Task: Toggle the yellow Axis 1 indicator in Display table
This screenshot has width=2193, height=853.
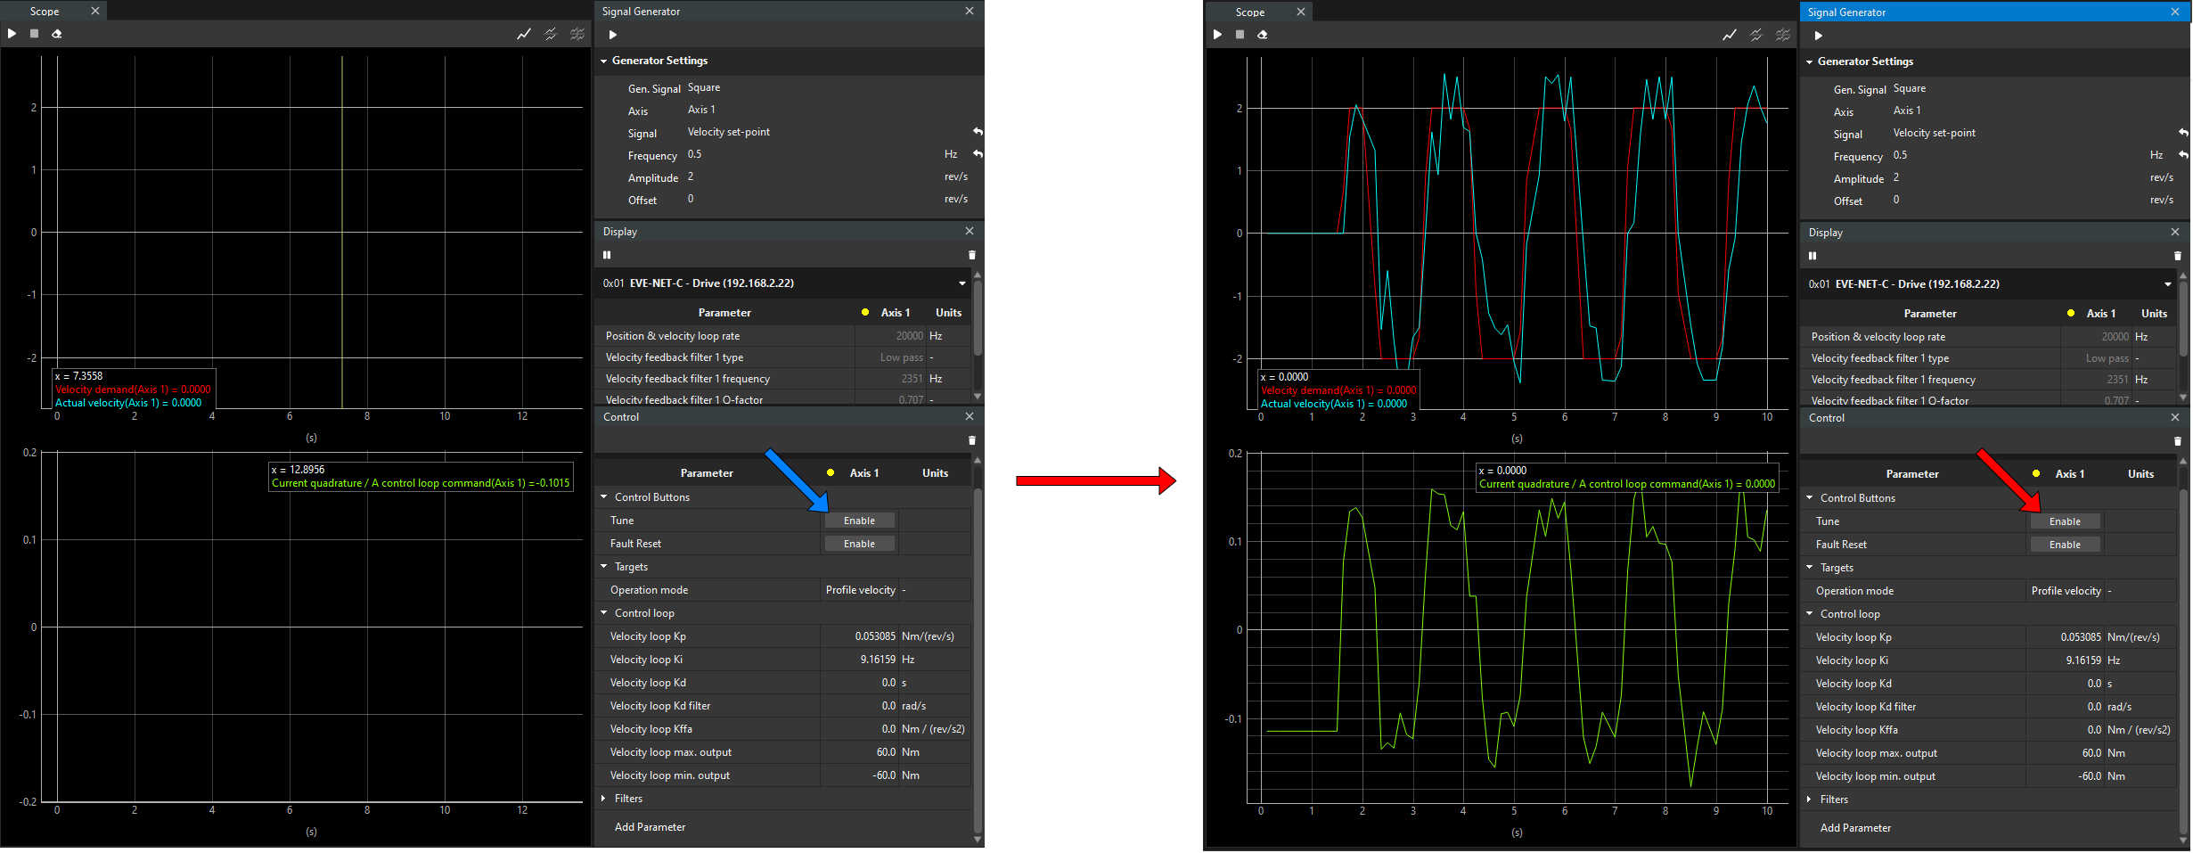Action: pos(864,312)
